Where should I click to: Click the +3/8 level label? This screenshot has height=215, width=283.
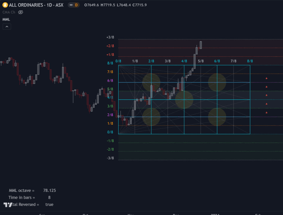pyautogui.click(x=110, y=37)
